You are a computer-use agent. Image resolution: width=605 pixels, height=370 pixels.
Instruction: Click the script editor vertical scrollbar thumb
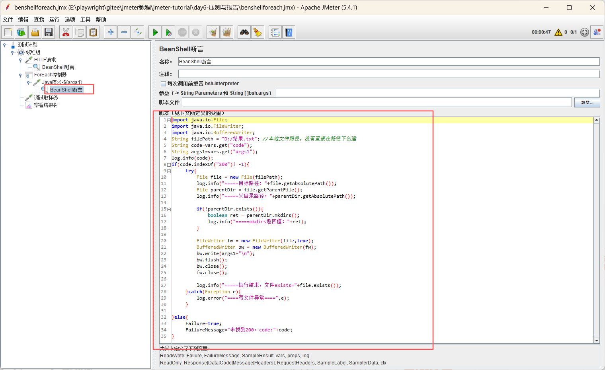point(597,230)
